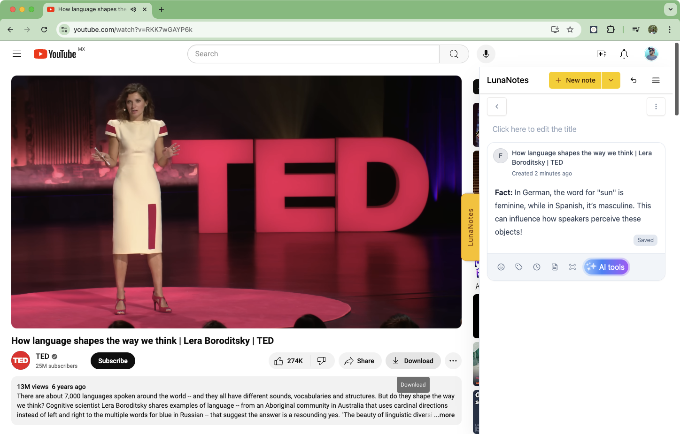680x434 pixels.
Task: Subscribe to the TED channel
Action: click(113, 361)
